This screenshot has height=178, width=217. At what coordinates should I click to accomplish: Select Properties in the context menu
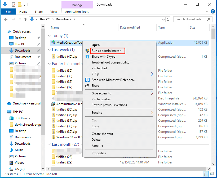coord(99,153)
